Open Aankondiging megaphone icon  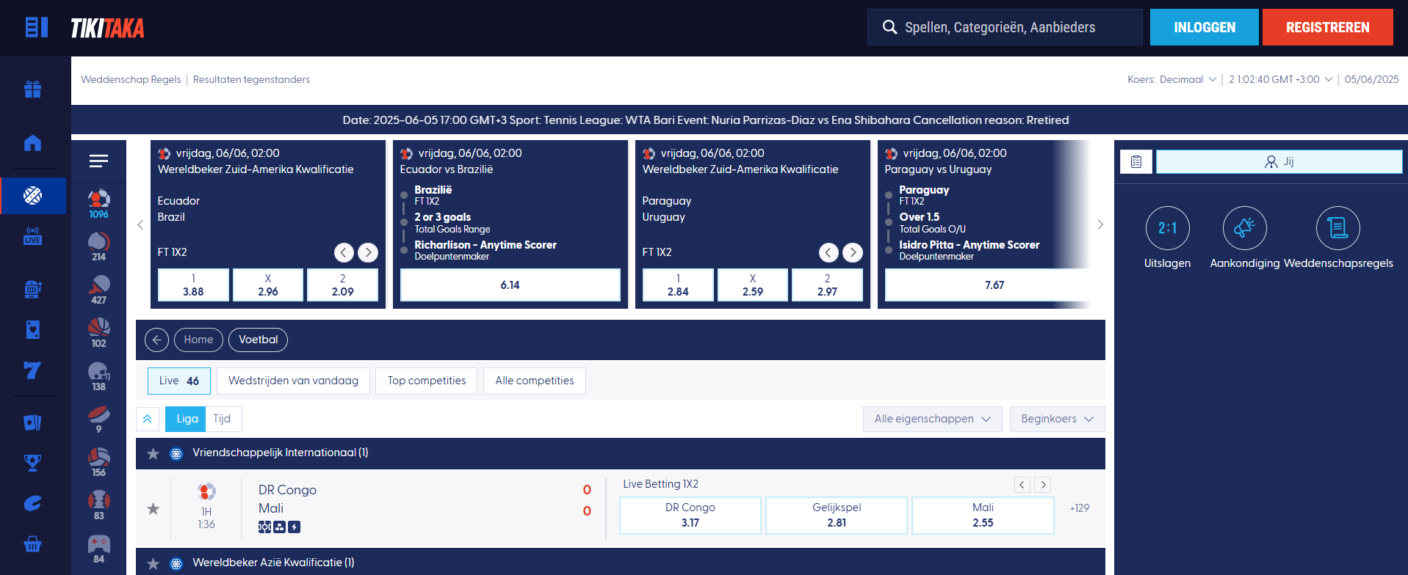(1244, 228)
